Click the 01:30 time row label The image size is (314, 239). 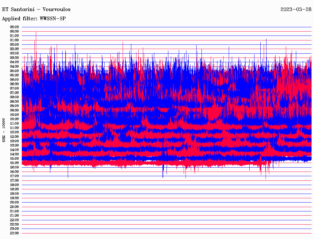click(14, 40)
